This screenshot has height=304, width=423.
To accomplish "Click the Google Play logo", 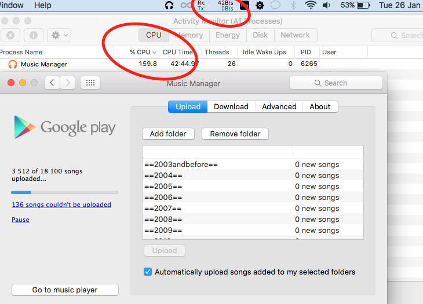I will click(65, 128).
